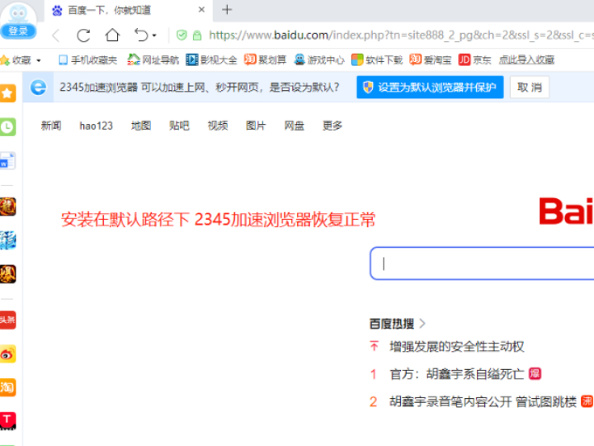Open blue ice game icon in sidebar
Screen dimensions: 594x446
point(7,240)
